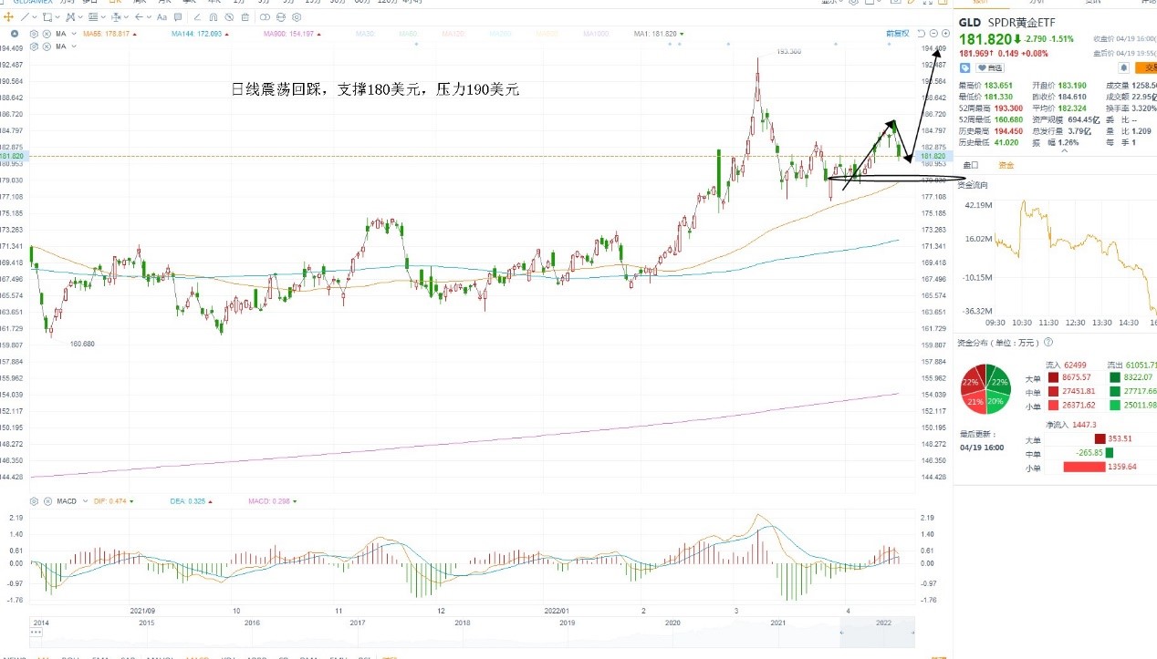Select the rectangle shape drawing tool
The image size is (1157, 659).
(x=47, y=17)
